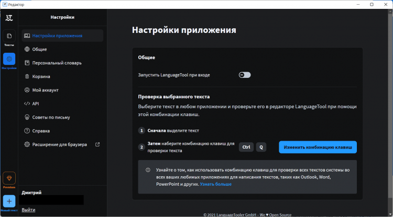Click the Ctrl key badge

(246, 147)
